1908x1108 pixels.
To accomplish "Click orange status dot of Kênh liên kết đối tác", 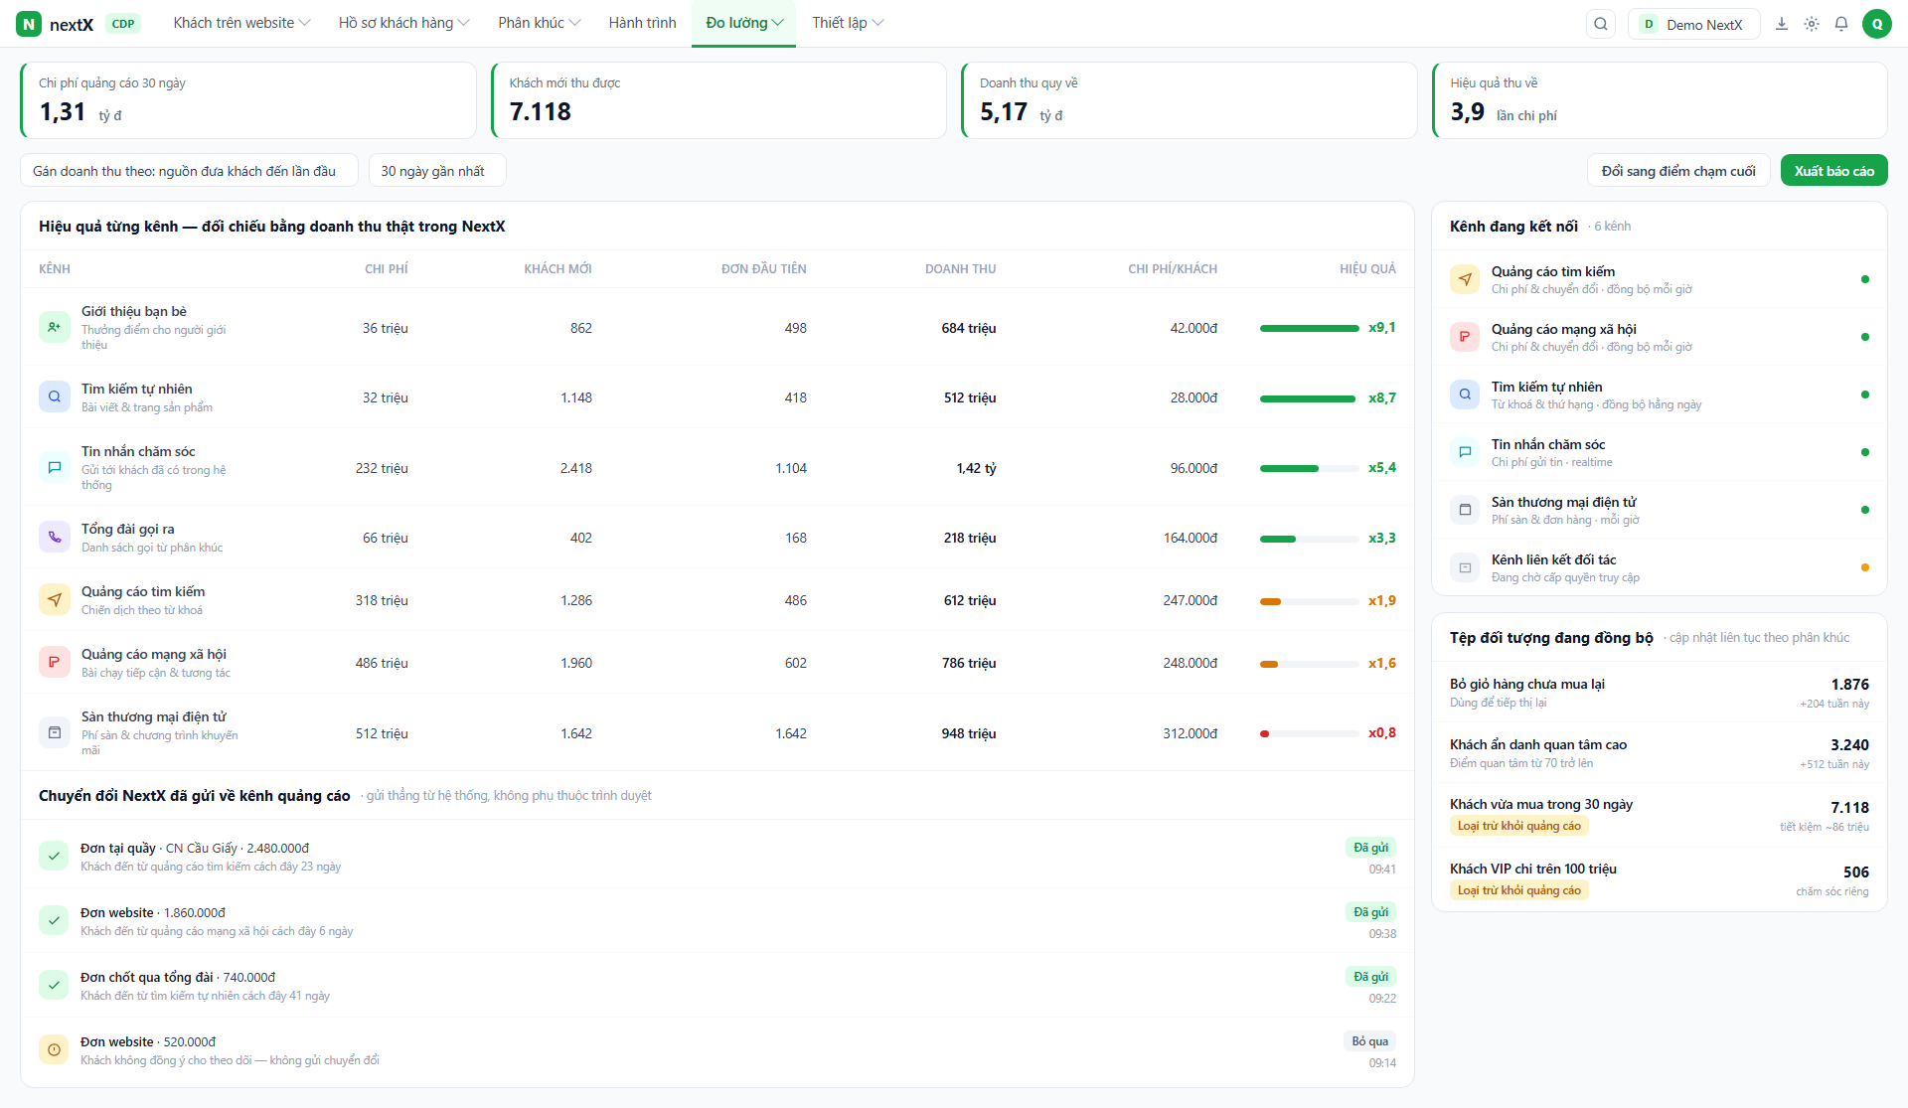I will point(1865,567).
